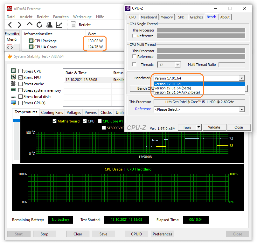This screenshot has height=244, width=257.
Task: Open the Ansicht menu
Action: click(x=26, y=17)
